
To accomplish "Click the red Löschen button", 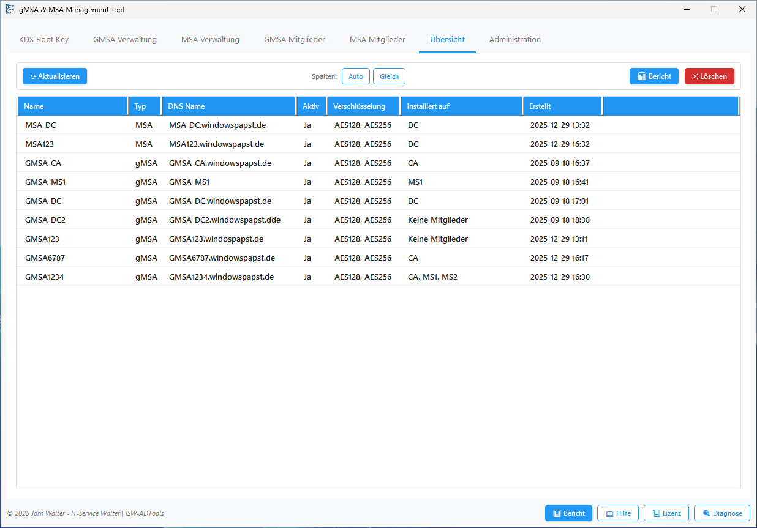I will [709, 76].
